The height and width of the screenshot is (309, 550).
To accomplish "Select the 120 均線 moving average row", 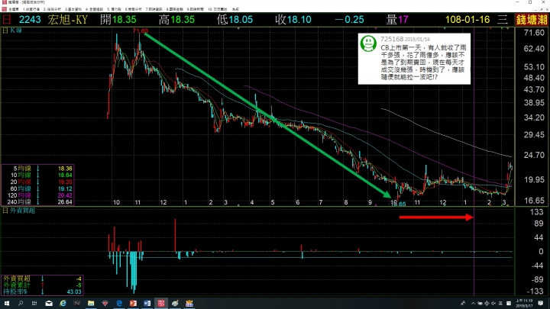I will (37, 195).
